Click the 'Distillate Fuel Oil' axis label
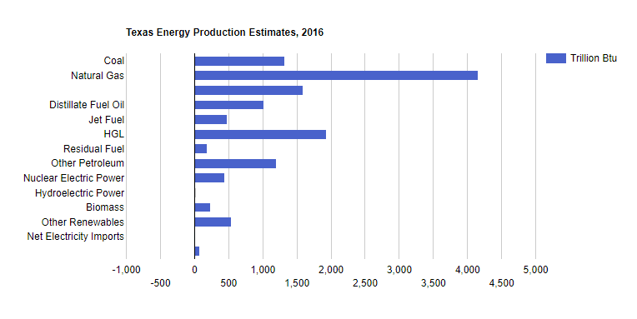The image size is (637, 319). click(x=87, y=105)
